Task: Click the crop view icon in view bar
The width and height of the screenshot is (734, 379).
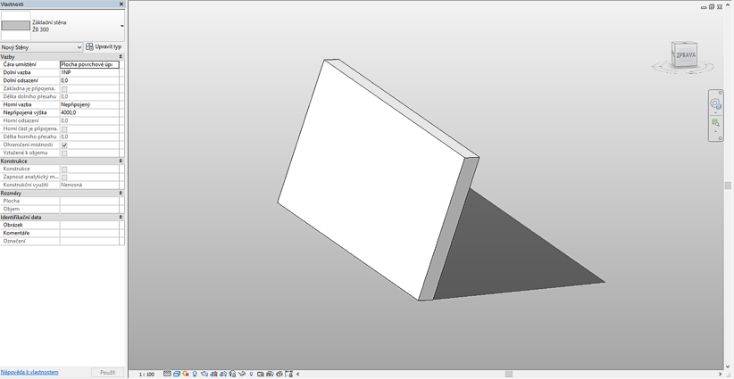Action: [213, 375]
